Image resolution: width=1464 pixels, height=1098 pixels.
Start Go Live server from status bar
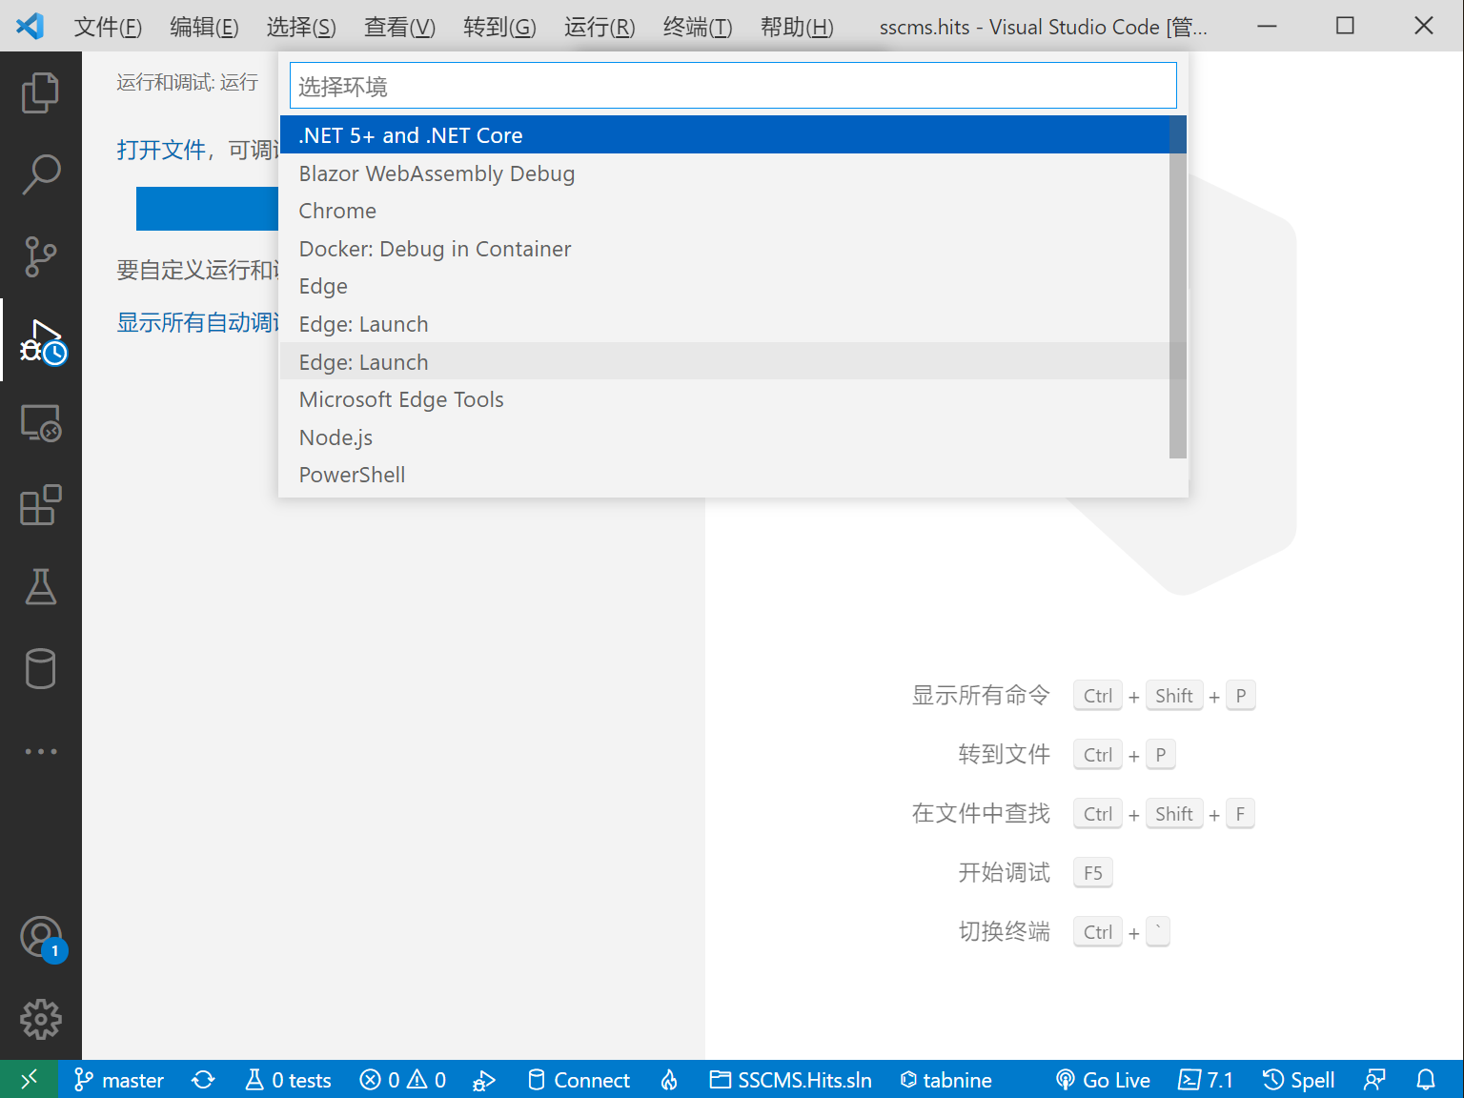[1103, 1079]
